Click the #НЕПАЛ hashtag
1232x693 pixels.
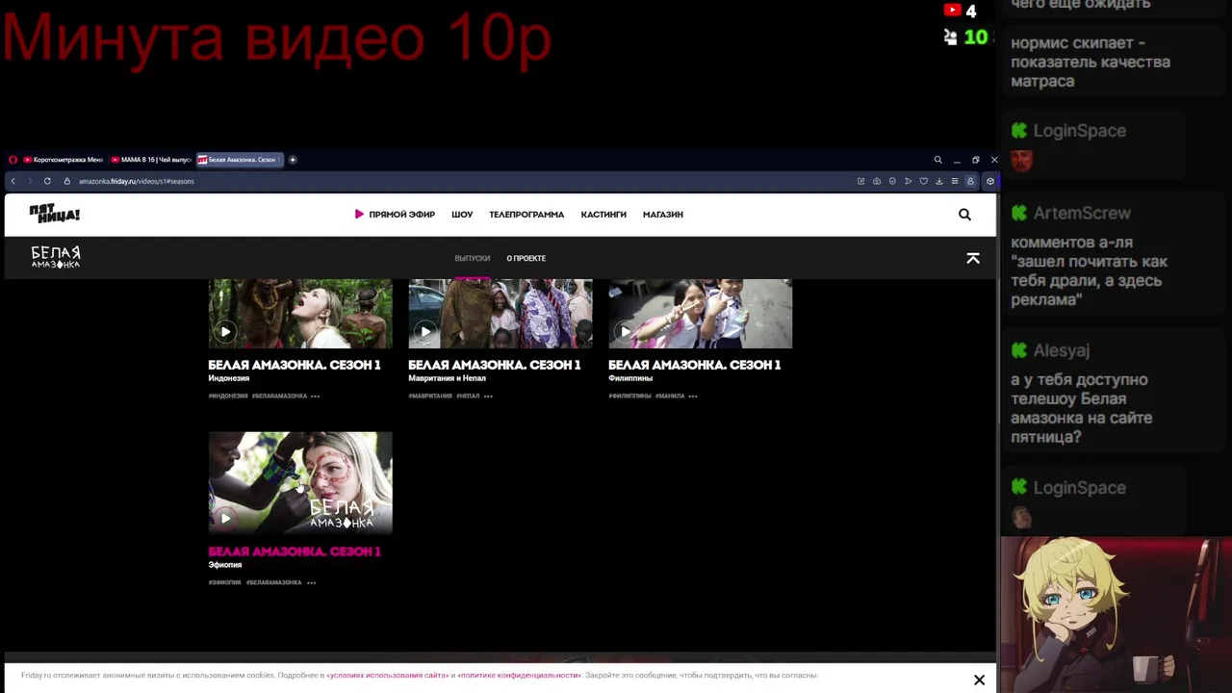tap(468, 396)
